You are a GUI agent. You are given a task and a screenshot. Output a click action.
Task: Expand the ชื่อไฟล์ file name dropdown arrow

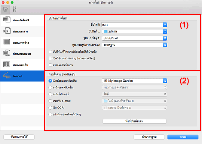[165, 25]
